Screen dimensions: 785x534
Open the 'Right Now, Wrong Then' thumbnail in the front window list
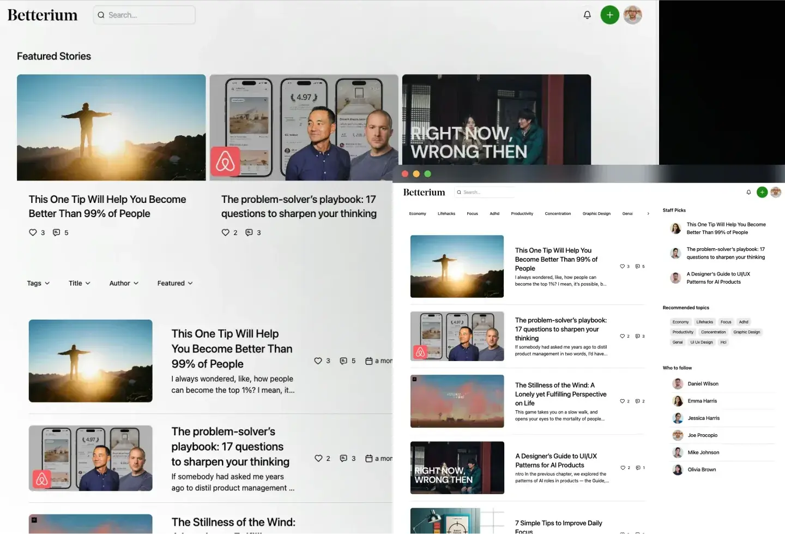(457, 467)
